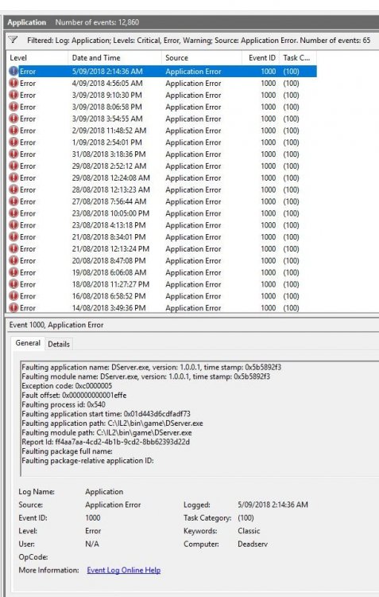Click Event ID 1000 in 20/08/2018 8:47:08 PM row
Viewport: 379px width, 597px height.
(x=268, y=260)
